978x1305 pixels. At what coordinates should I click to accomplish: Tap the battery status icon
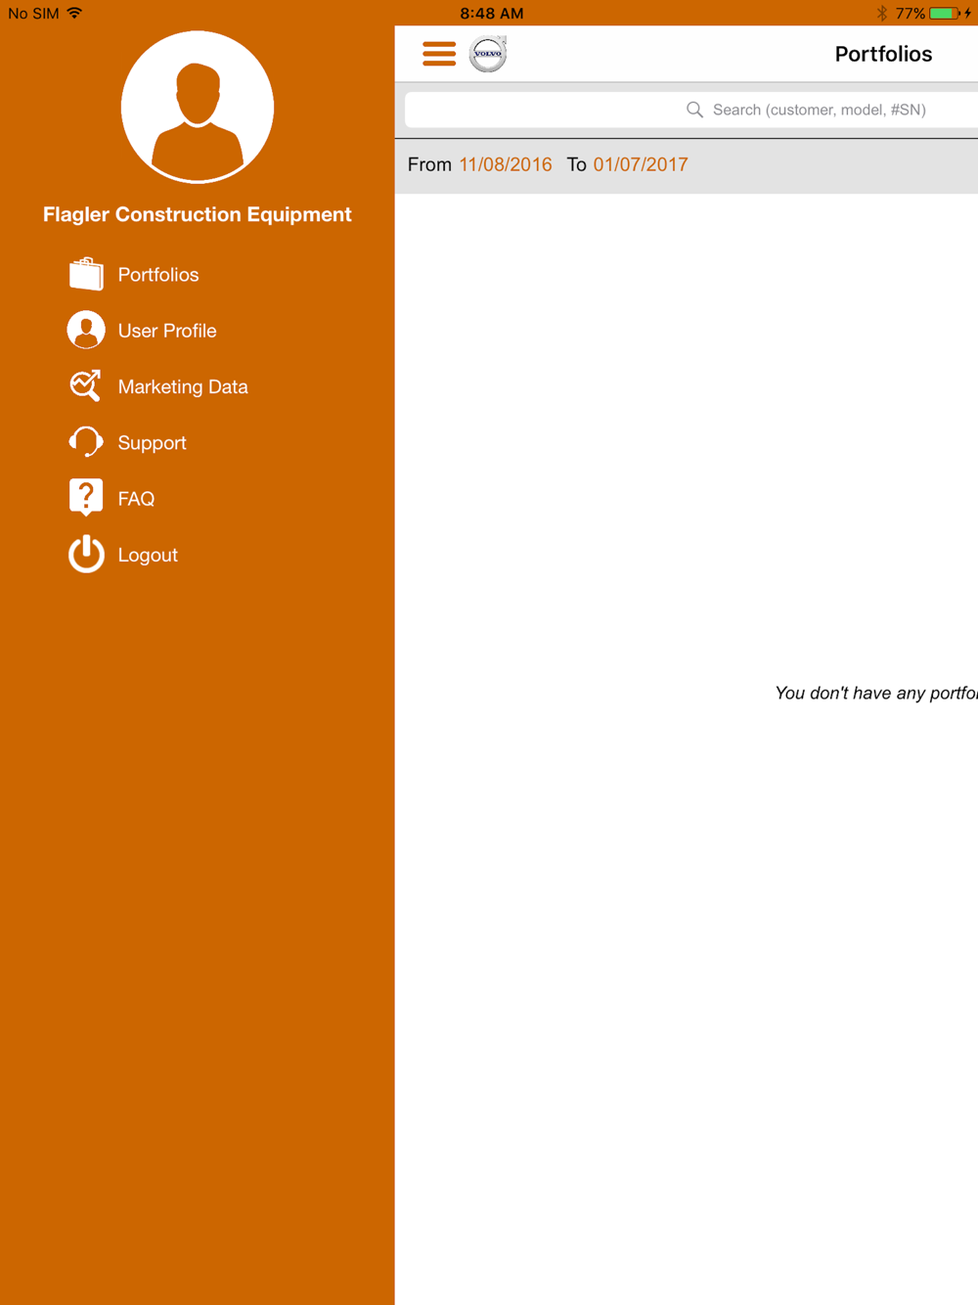coord(945,14)
